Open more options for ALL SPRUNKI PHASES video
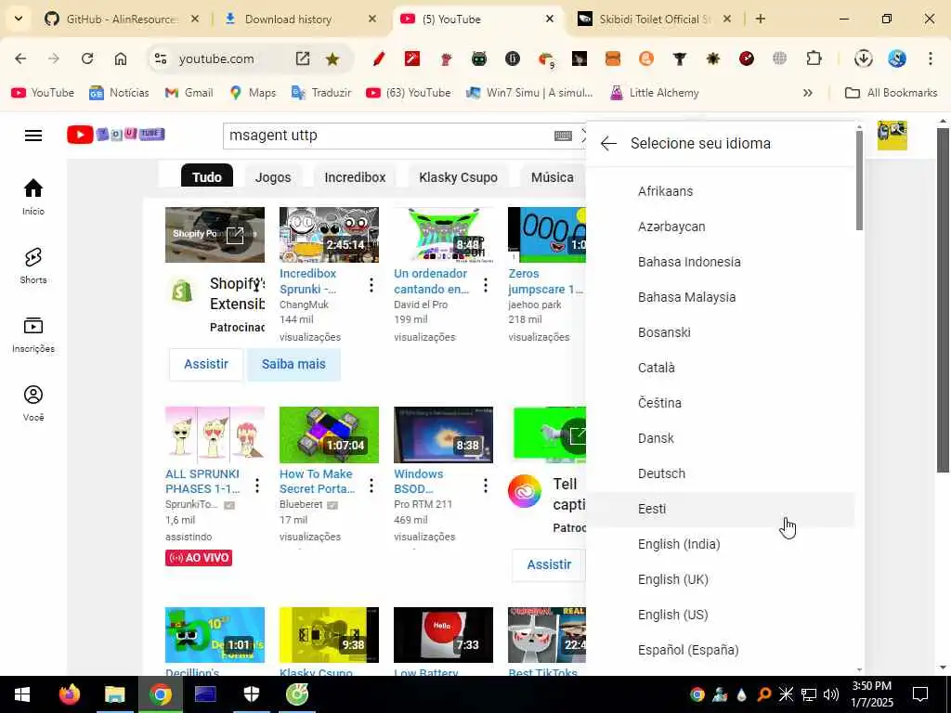Screen dimensions: 951x713 (x=257, y=486)
